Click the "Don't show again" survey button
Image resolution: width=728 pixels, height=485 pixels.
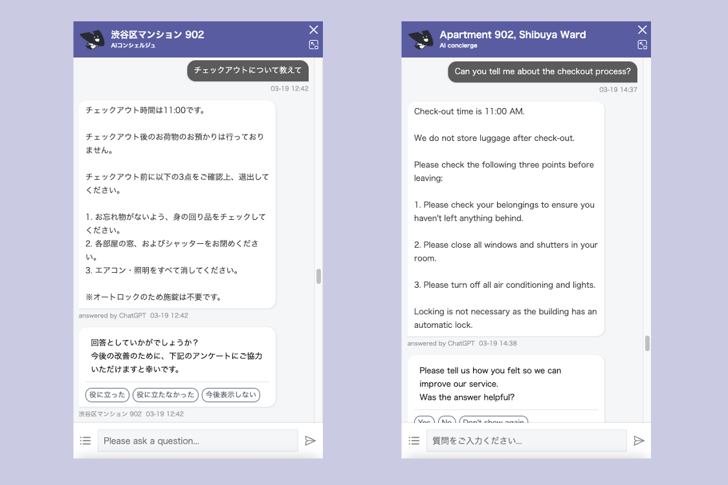coord(494,420)
